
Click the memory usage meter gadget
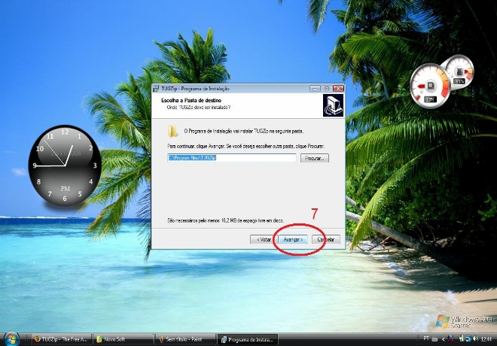coord(458,73)
